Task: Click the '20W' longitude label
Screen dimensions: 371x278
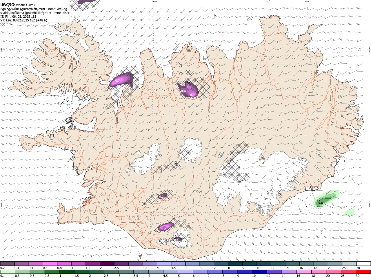Action: [154, 1]
